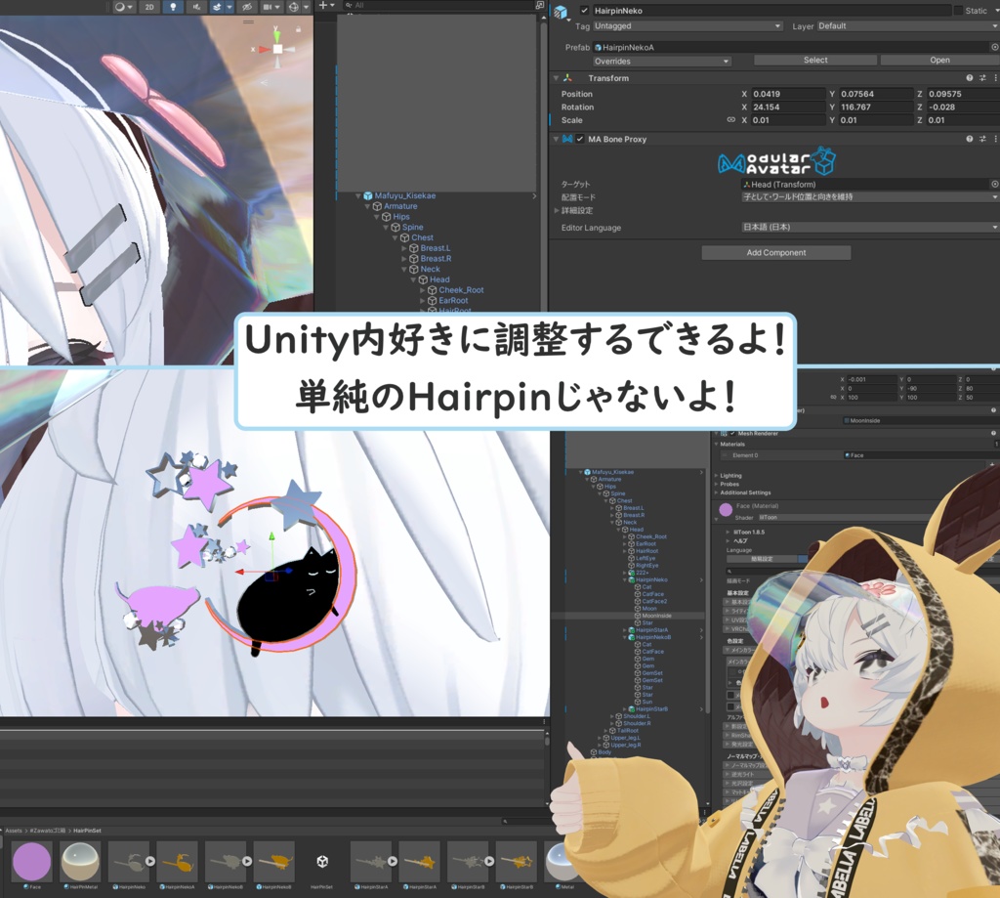Collapse Mafuyu_Kisekae in upper hierarchy

[357, 196]
